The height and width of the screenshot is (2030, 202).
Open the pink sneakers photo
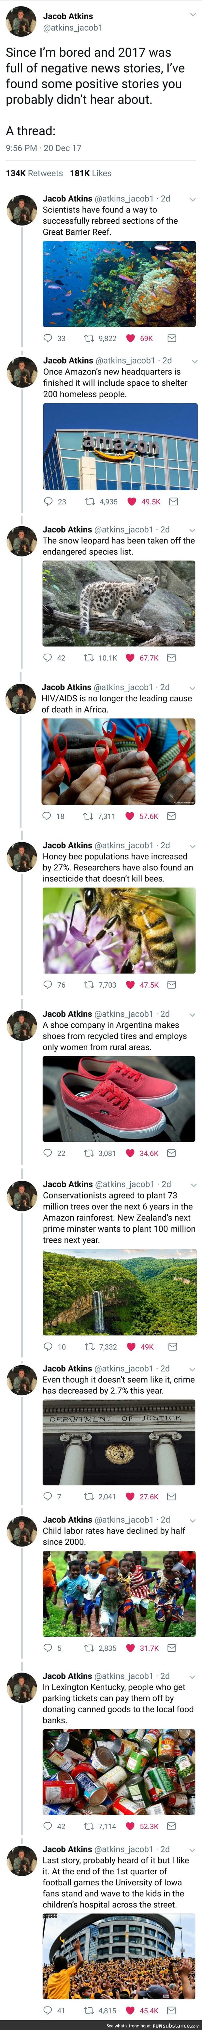click(x=118, y=1098)
